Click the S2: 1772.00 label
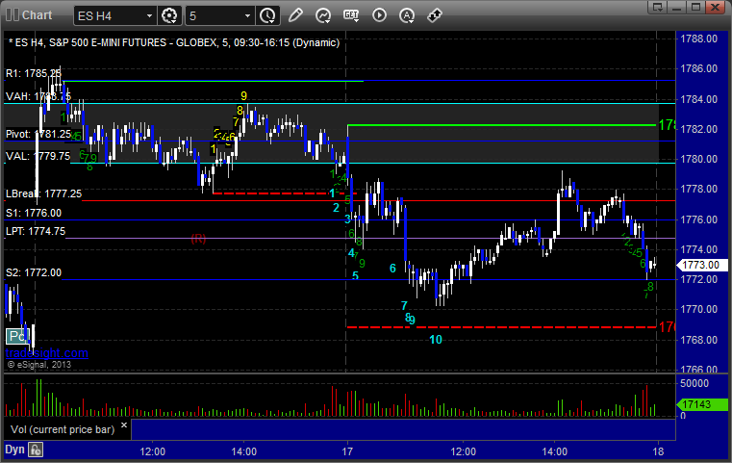The height and width of the screenshot is (463, 732). pos(34,272)
